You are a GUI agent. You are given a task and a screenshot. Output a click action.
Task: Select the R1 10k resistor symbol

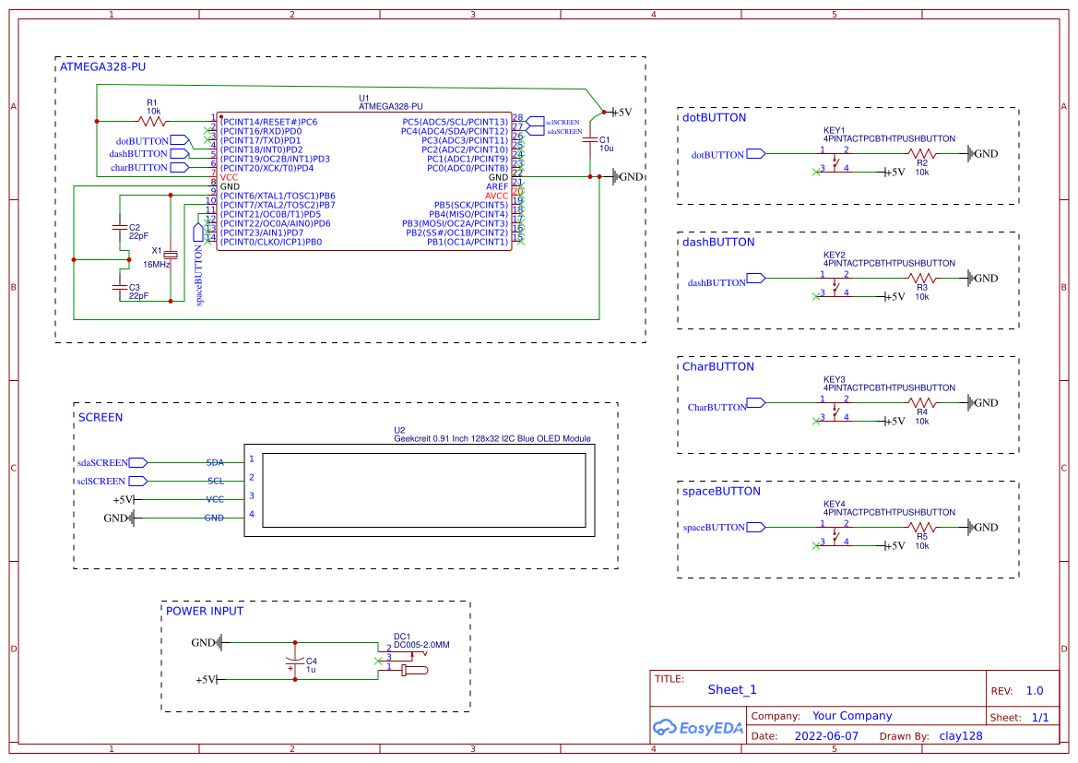click(x=152, y=121)
